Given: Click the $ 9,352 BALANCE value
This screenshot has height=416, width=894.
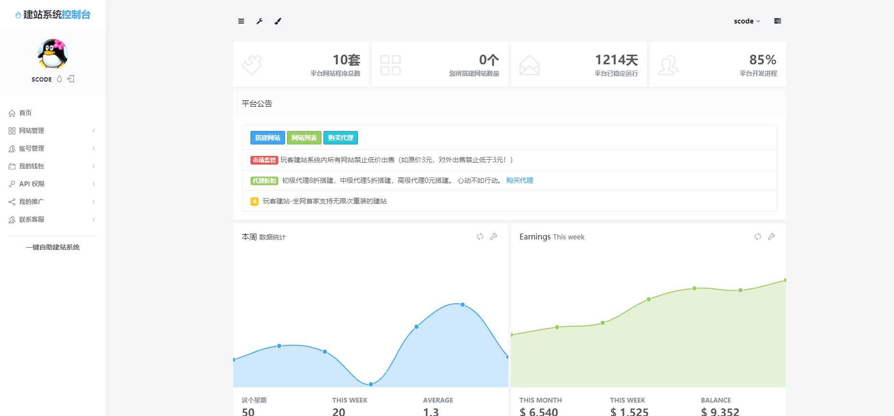Looking at the screenshot, I should (x=720, y=411).
